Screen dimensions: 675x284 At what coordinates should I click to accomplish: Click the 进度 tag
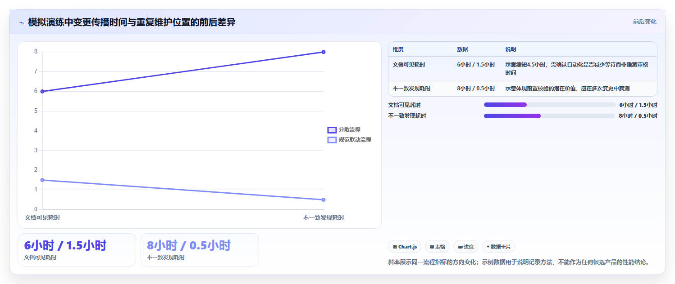[x=466, y=247]
